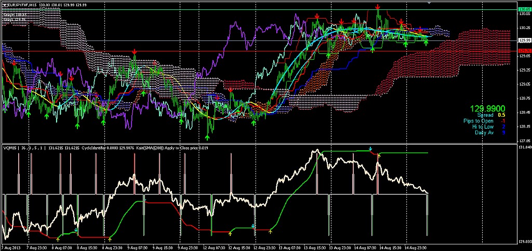Image resolution: width=532 pixels, height=251 pixels.
Task: Select the red 129.76 price axis label
Action: pos(524,51)
